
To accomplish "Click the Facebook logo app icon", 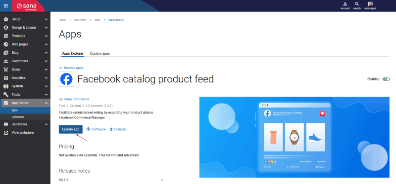I will click(66, 79).
